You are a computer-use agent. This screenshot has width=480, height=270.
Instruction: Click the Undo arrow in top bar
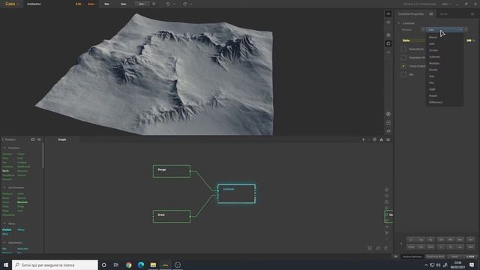coord(168,4)
